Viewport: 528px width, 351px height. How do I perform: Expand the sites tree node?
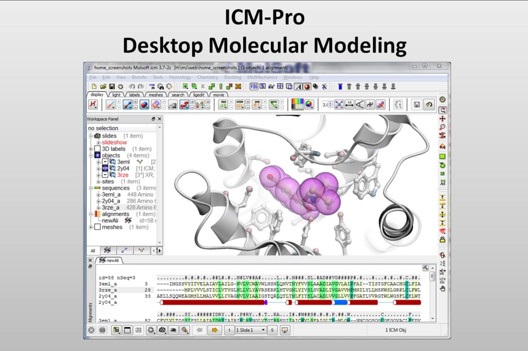click(x=98, y=182)
